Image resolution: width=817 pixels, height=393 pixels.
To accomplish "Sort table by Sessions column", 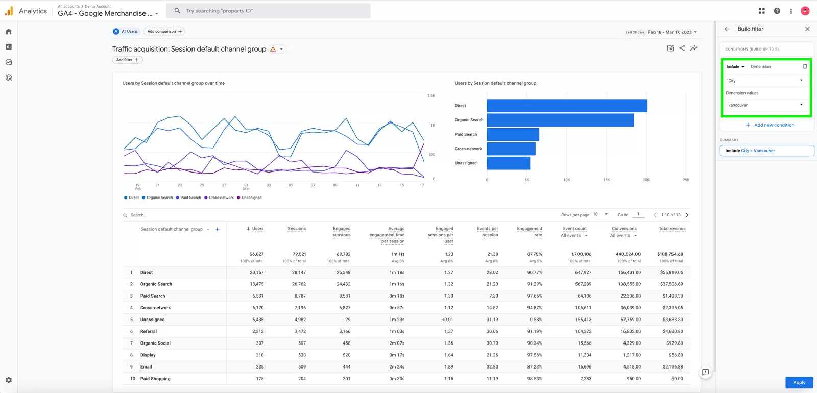I will coord(297,229).
